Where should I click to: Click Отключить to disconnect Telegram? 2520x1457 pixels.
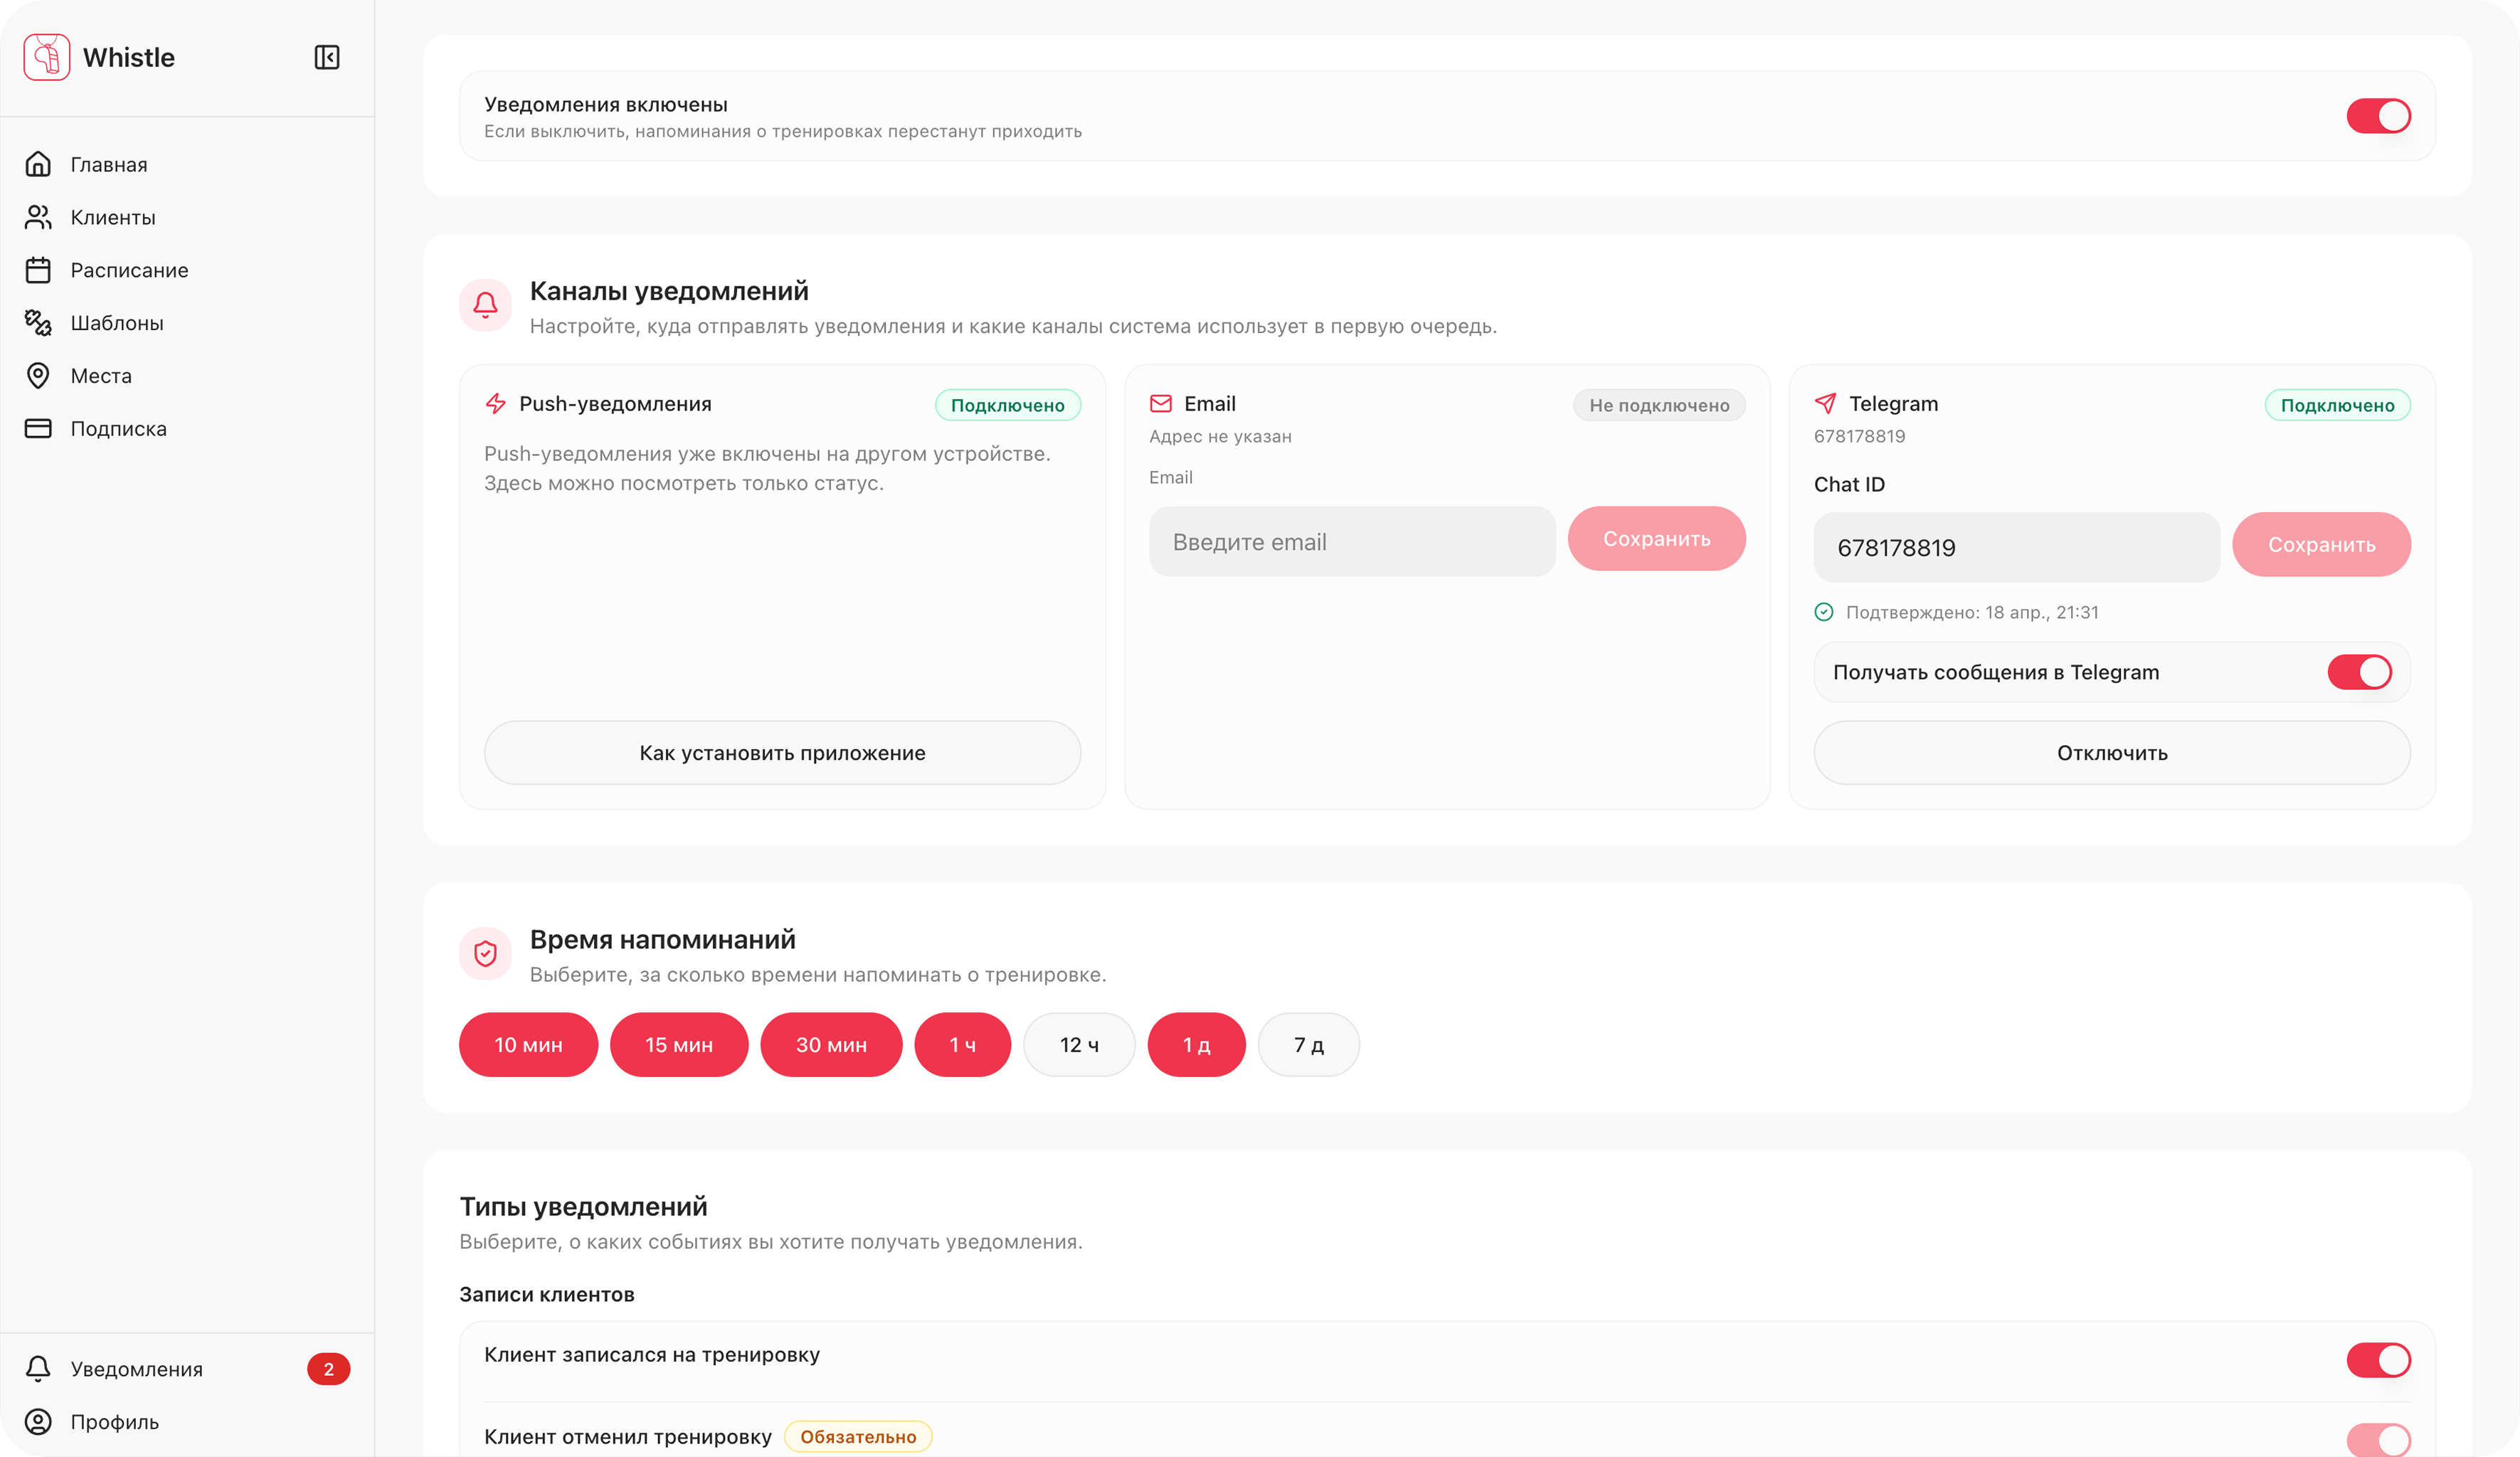[2112, 752]
